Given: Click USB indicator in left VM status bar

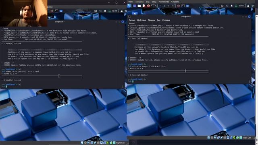Looking at the screenshot, I should pos(95,143).
